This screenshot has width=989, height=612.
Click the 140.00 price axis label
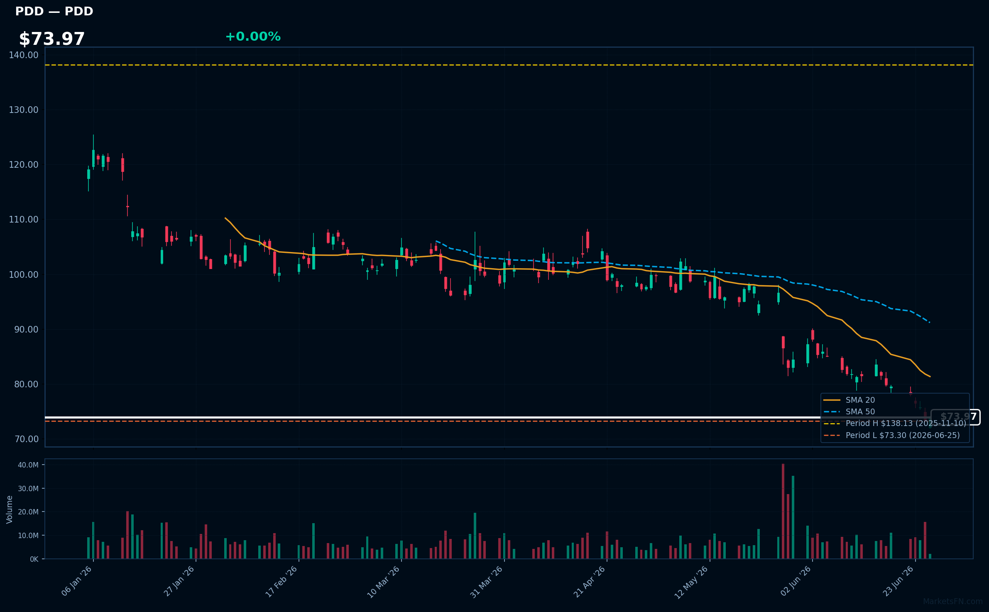(24, 55)
